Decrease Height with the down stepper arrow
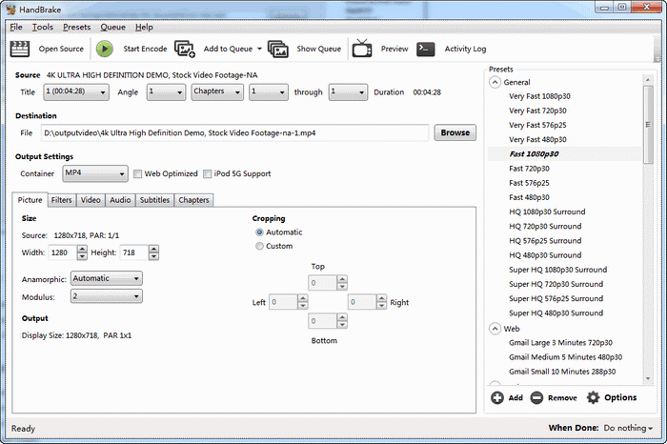This screenshot has height=444, width=667. (153, 256)
